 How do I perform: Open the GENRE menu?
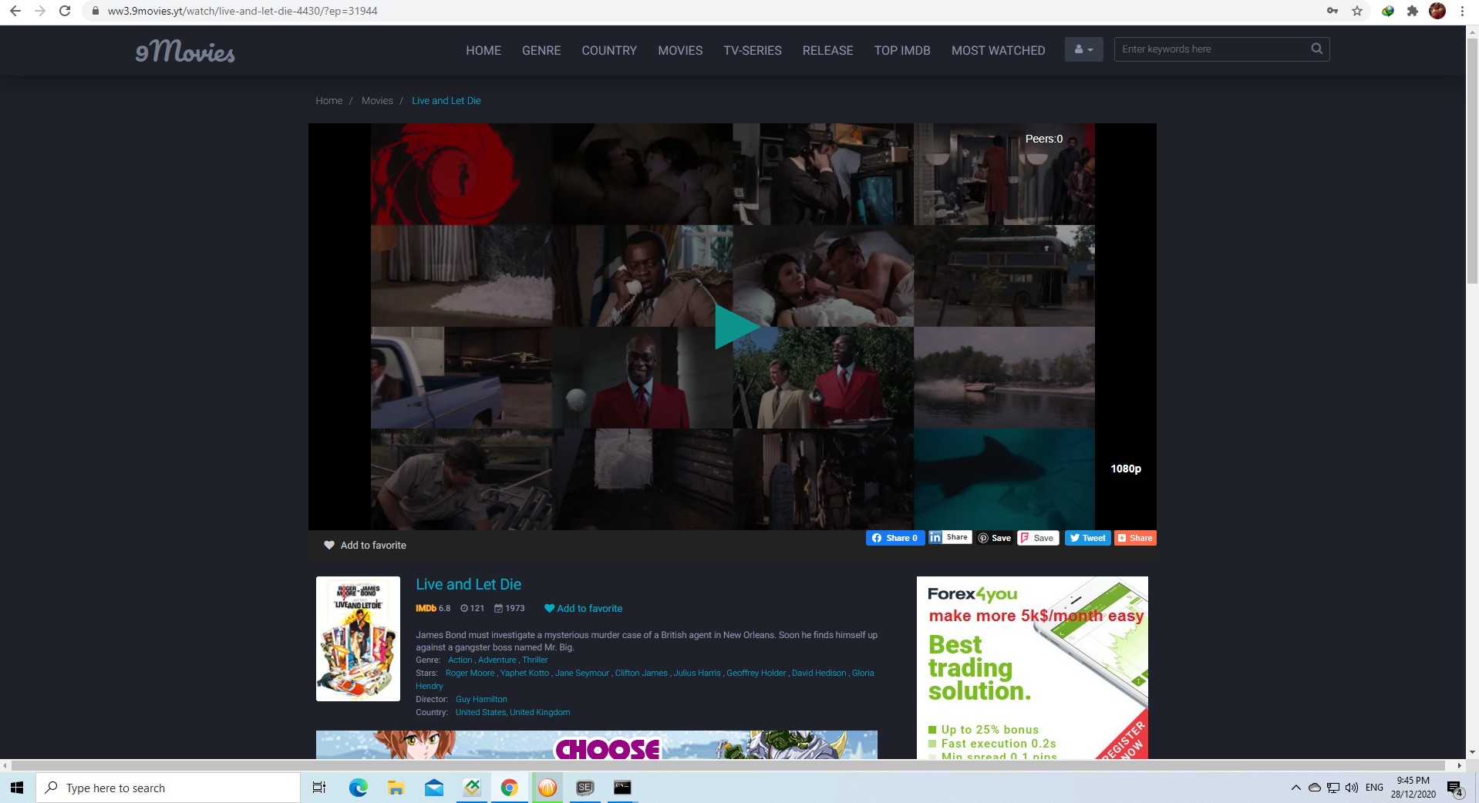[541, 50]
